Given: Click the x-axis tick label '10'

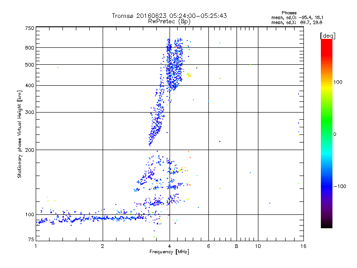Looking at the screenshot, I should [258, 246].
